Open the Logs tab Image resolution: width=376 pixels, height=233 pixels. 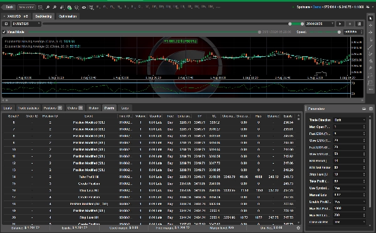pos(125,108)
